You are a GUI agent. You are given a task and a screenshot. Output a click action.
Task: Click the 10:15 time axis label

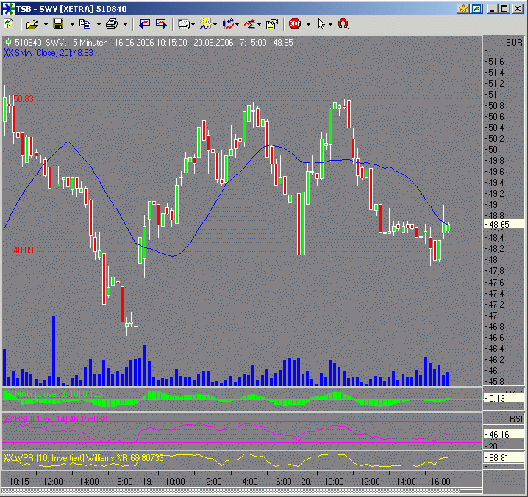pyautogui.click(x=19, y=481)
